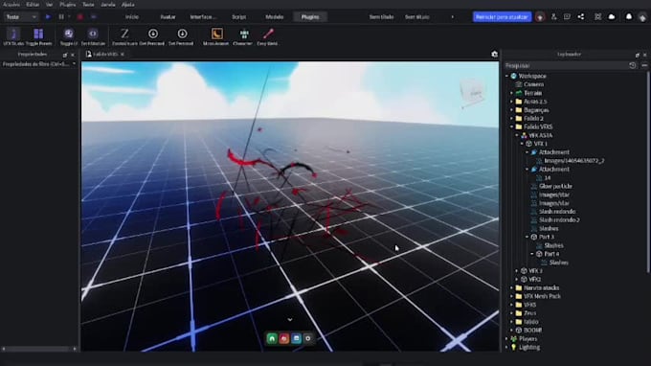The image size is (651, 366).
Task: Click the collaborators person icon in top bar
Action: [x=553, y=16]
